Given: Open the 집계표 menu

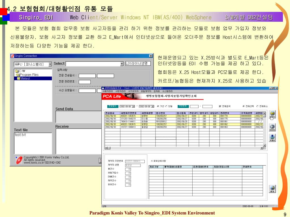Looking at the screenshot, I should point(157,91).
